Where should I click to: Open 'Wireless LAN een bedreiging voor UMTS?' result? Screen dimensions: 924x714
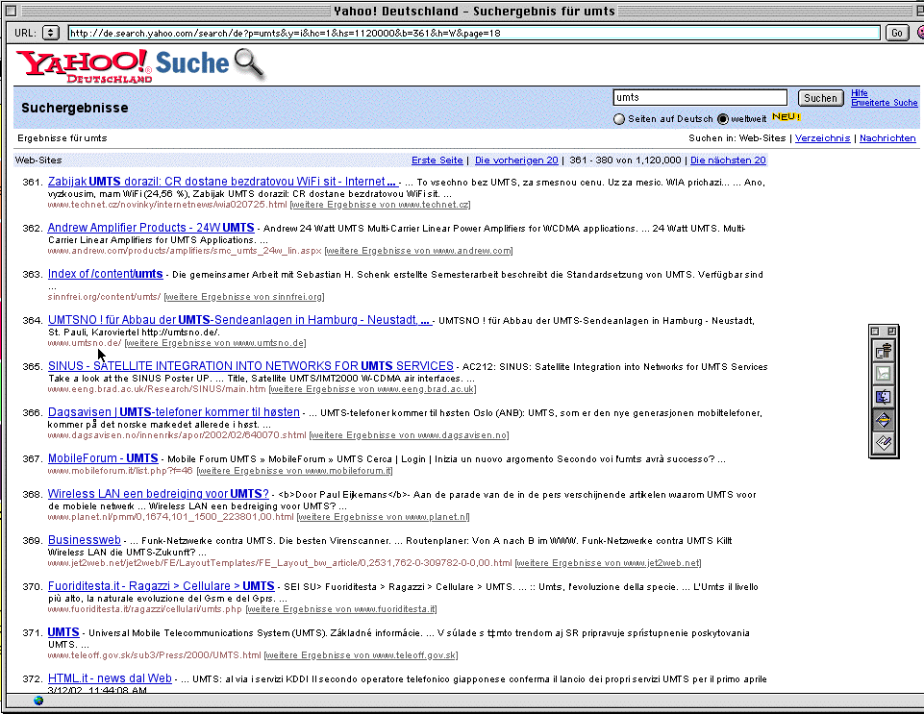(x=158, y=494)
